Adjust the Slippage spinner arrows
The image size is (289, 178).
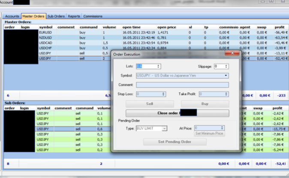pos(226,66)
